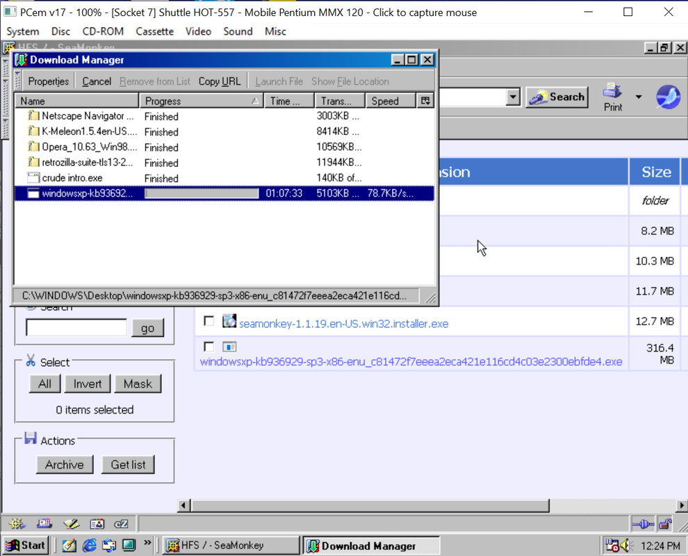Click the Download Manager toolbar grip handle

click(18, 81)
